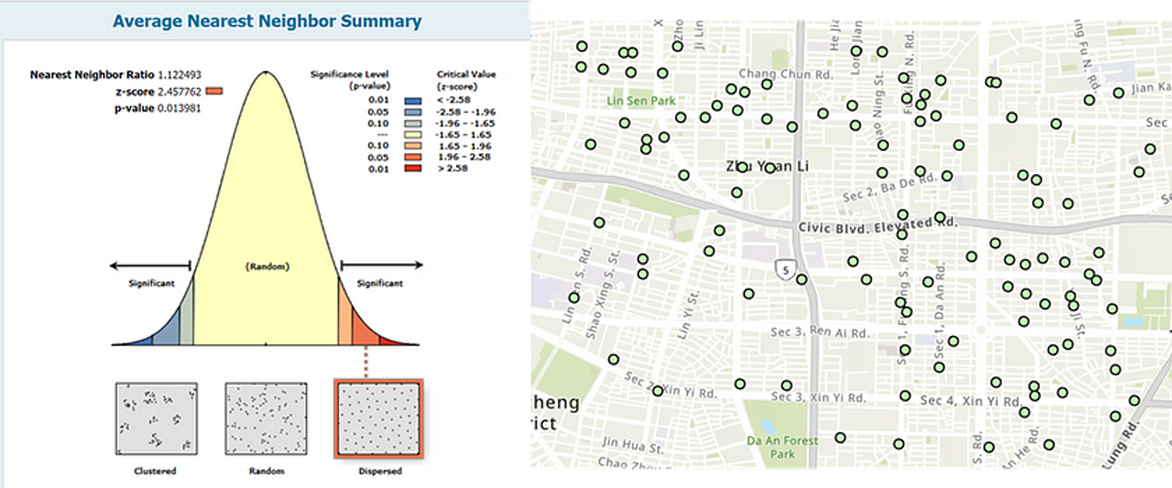Pick the red > 2.58 legend swatch

[413, 168]
